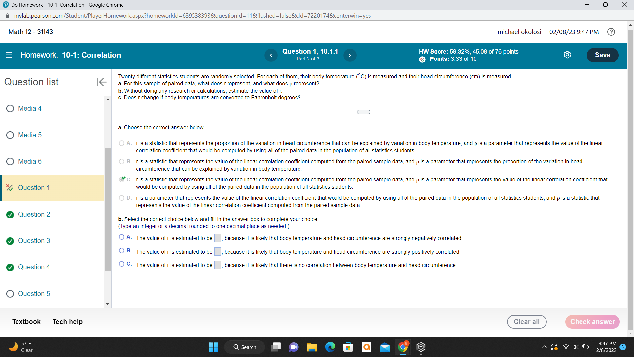This screenshot has width=634, height=357.
Task: Select option A for part b
Action: [122, 237]
